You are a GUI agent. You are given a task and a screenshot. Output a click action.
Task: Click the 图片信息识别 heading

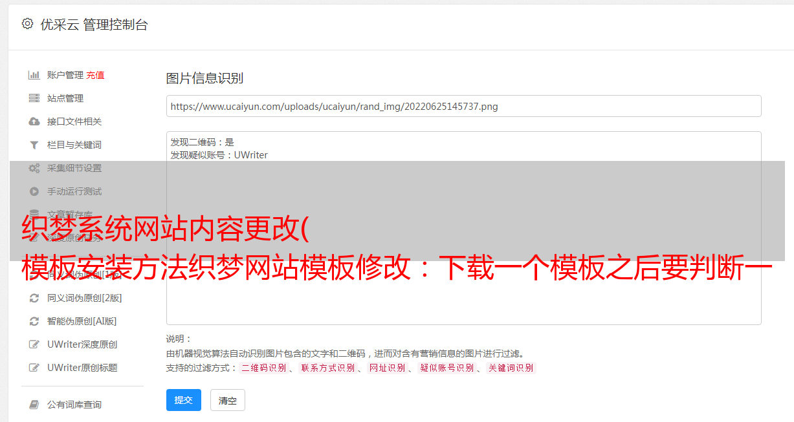coord(204,79)
